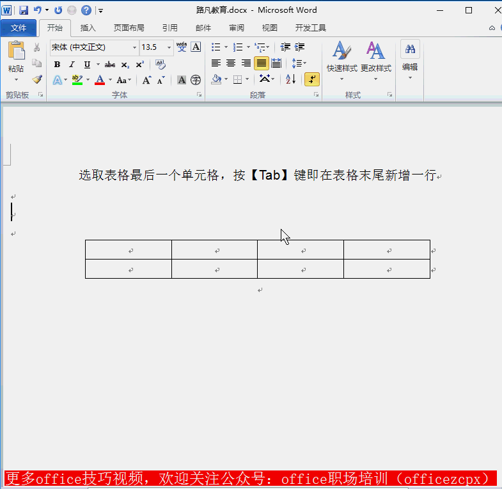Apply superscript formatting
This screenshot has height=489, width=502.
[139, 65]
